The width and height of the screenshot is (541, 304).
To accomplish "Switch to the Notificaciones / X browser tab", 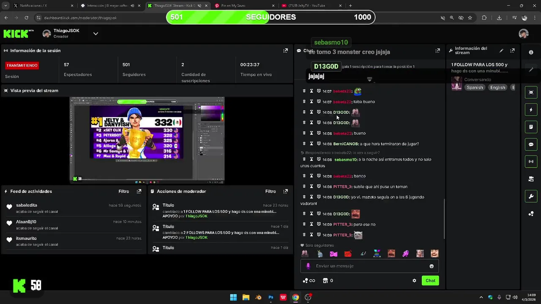I will tap(42, 6).
